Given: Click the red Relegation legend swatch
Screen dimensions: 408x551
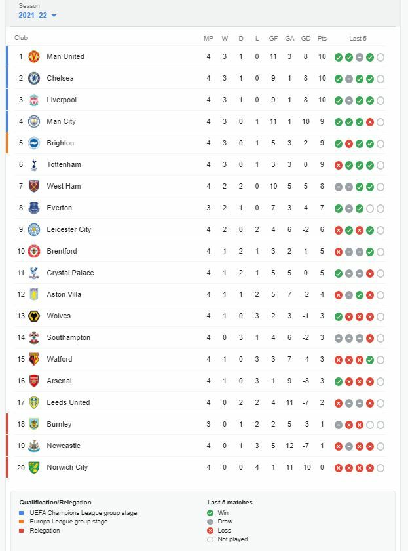Looking at the screenshot, I should [x=22, y=531].
